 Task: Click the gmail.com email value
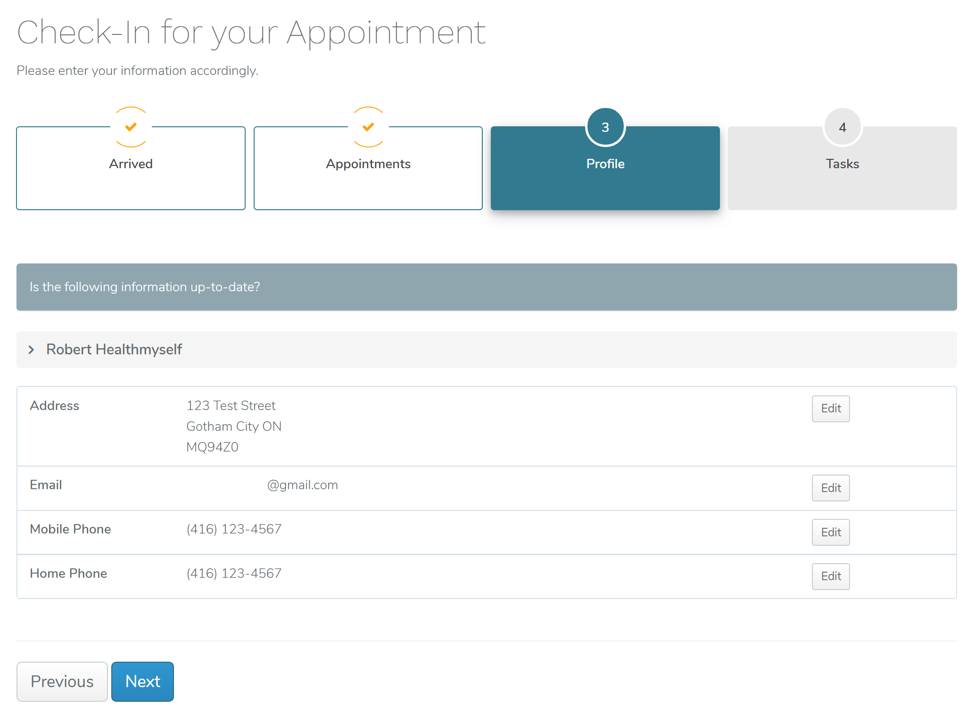302,485
